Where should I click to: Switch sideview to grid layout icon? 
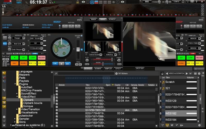195,74
